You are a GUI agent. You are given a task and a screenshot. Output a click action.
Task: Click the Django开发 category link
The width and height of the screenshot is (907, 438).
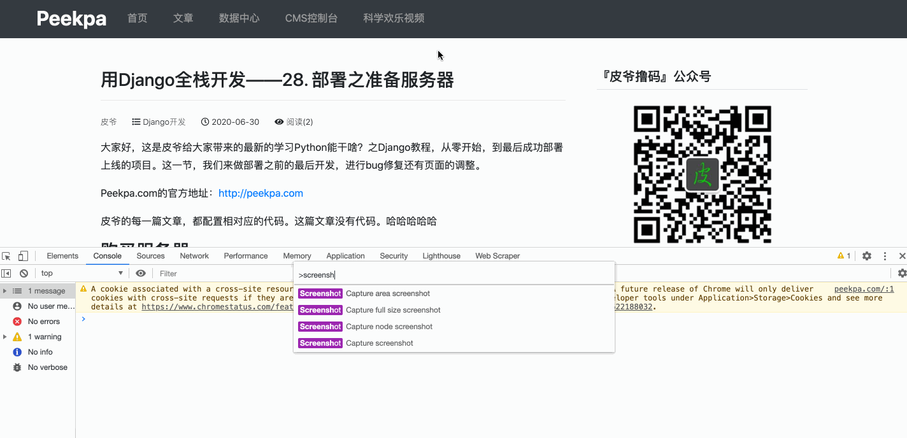pos(164,122)
